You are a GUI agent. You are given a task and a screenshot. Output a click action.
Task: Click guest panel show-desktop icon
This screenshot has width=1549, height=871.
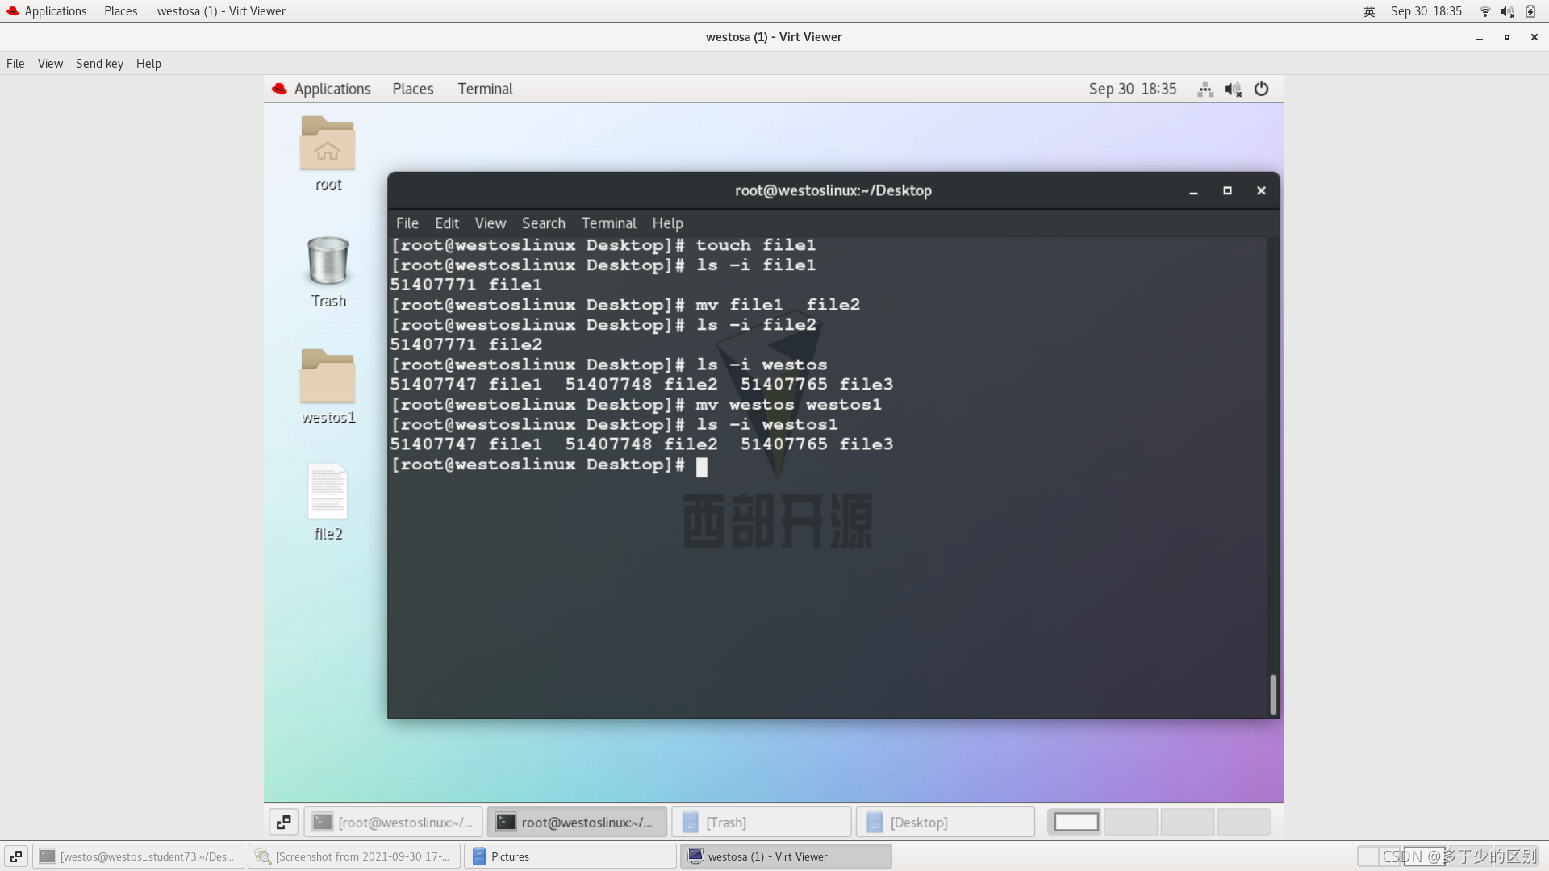tap(283, 822)
